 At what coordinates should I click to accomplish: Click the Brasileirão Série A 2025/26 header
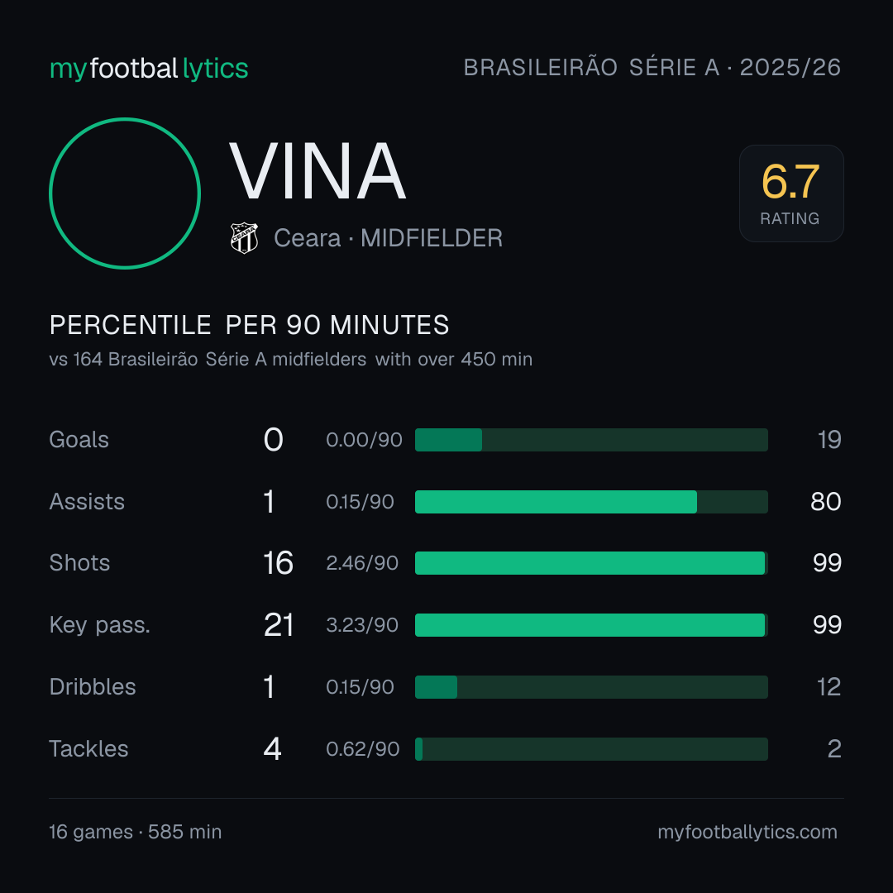[x=652, y=67]
